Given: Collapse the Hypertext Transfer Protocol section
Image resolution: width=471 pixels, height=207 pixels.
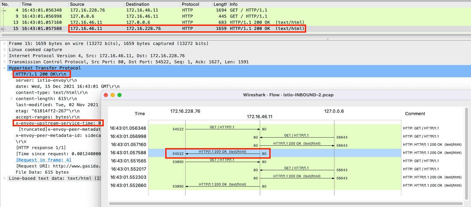Looking at the screenshot, I should 4,68.
